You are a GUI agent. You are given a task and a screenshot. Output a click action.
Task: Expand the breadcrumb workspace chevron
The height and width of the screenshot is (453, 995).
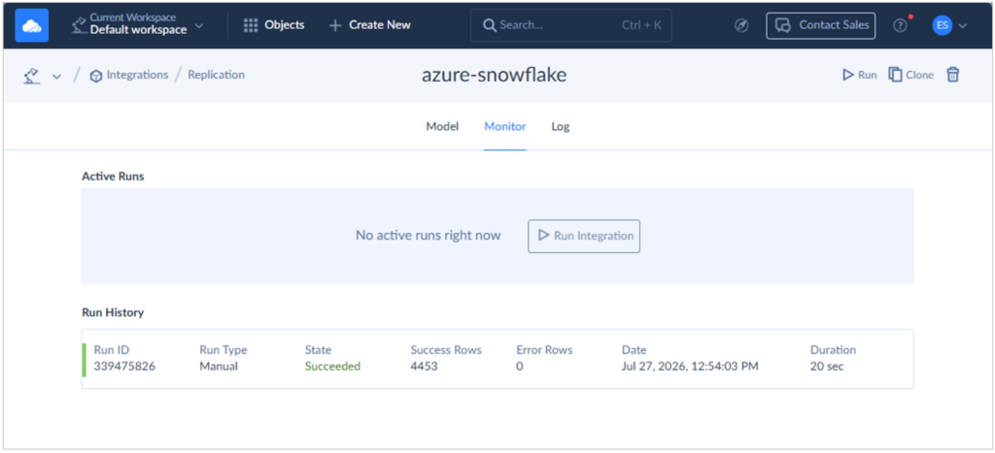(x=56, y=76)
